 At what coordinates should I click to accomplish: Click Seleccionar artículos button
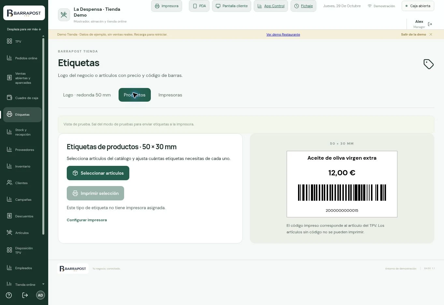(x=98, y=173)
